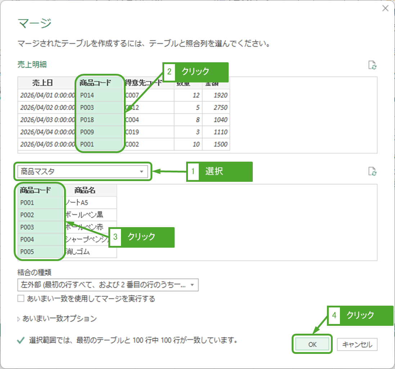Close the マージ dialog with X

pos(385,9)
